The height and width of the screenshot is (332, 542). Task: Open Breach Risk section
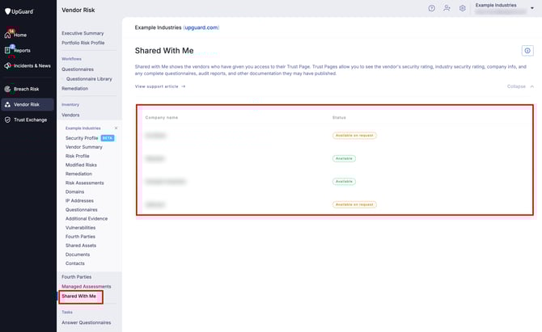click(27, 89)
